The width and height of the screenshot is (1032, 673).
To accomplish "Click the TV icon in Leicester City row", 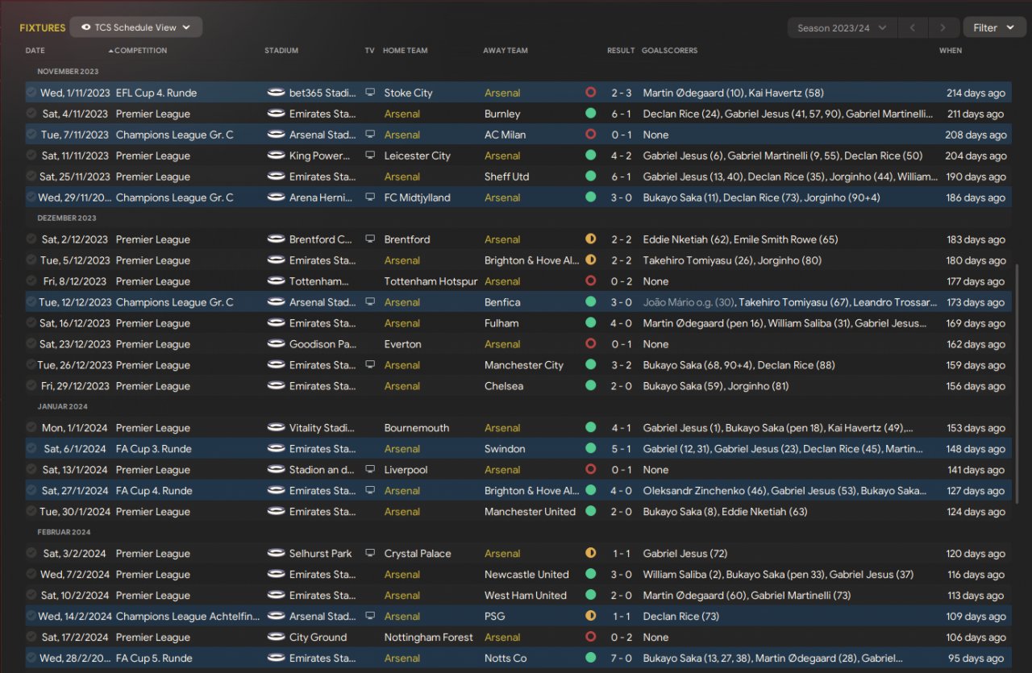I will pyautogui.click(x=370, y=156).
